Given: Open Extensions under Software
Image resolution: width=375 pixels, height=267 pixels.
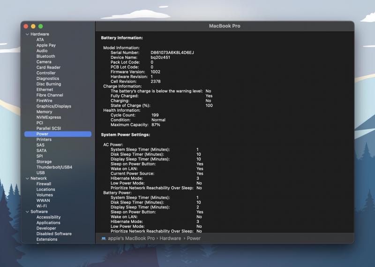Looking at the screenshot, I should 47,239.
